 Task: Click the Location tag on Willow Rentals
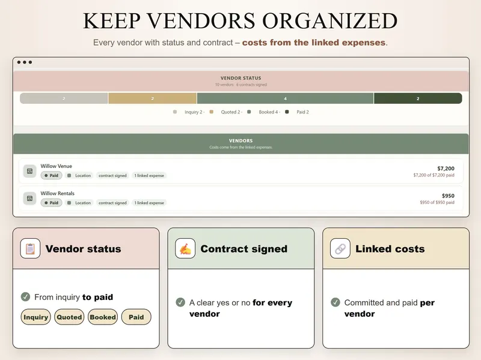[x=79, y=203]
